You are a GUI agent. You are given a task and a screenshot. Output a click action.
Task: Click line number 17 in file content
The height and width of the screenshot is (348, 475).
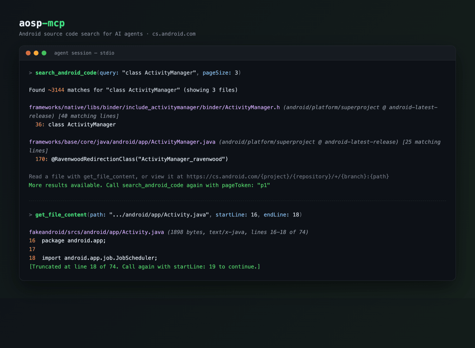(x=32, y=249)
